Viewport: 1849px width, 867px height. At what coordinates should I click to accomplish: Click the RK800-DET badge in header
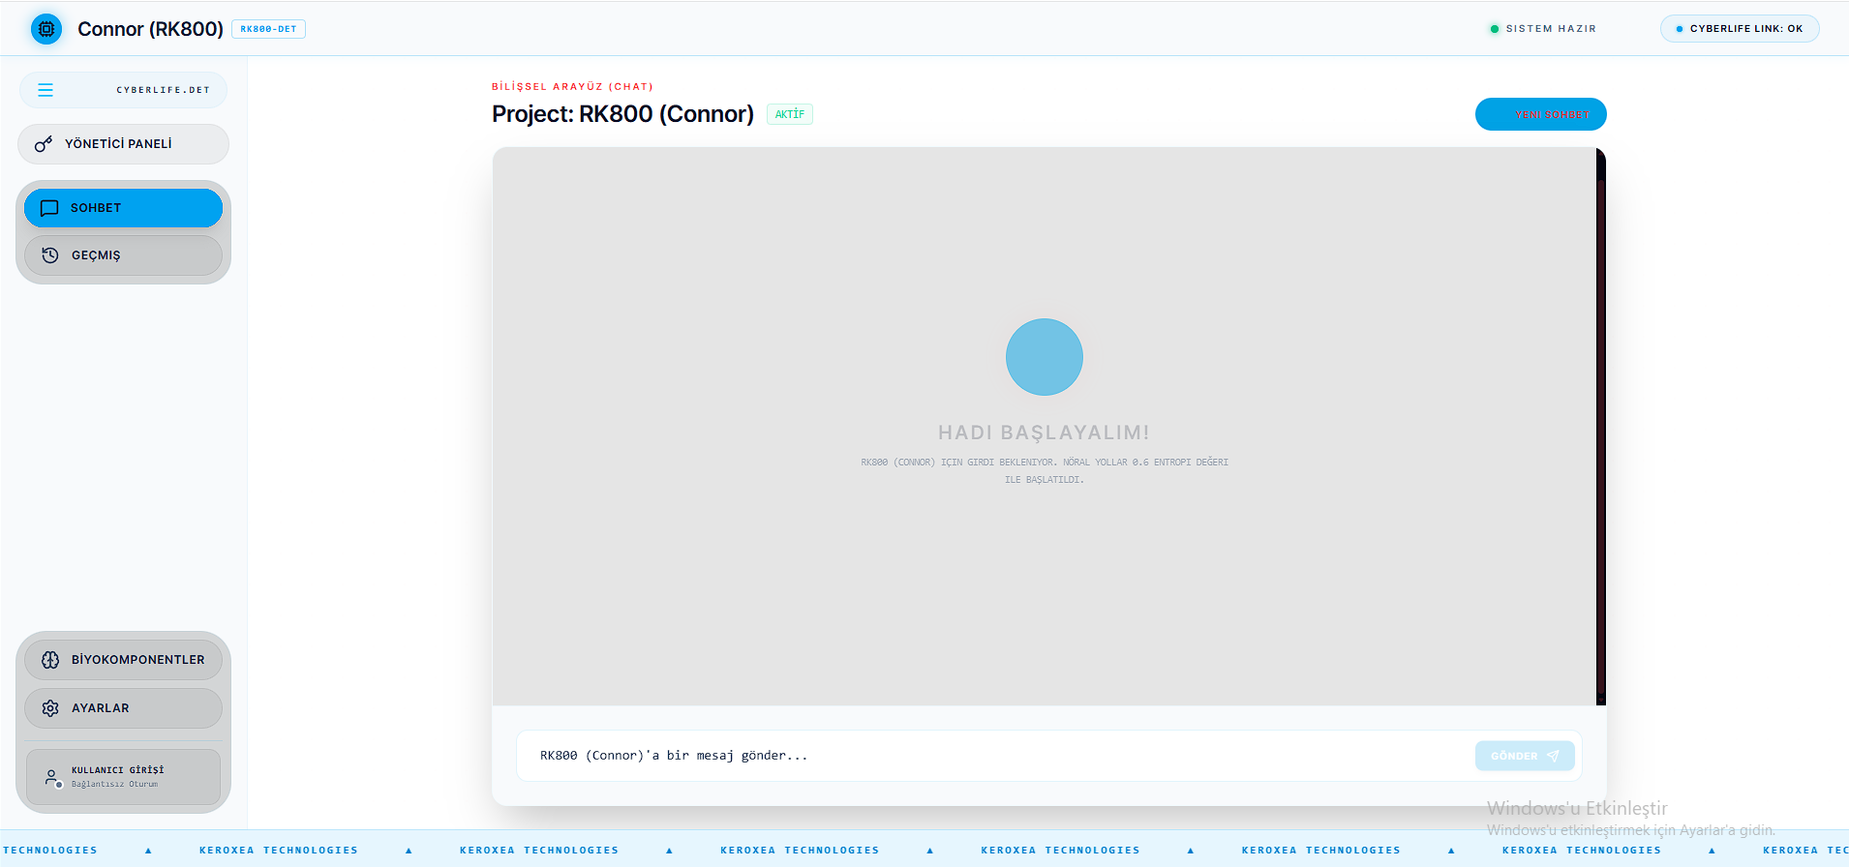coord(268,29)
